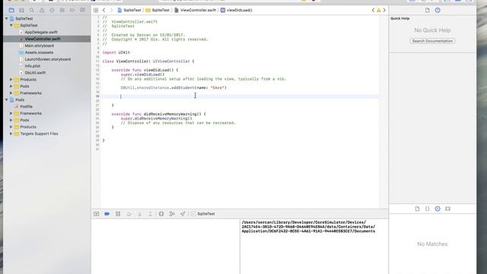
Task: Click ViewController.swift in jump bar
Action: pos(195,10)
